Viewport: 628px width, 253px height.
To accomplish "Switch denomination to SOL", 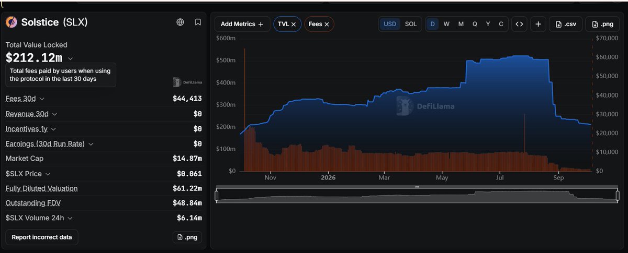I will (411, 24).
